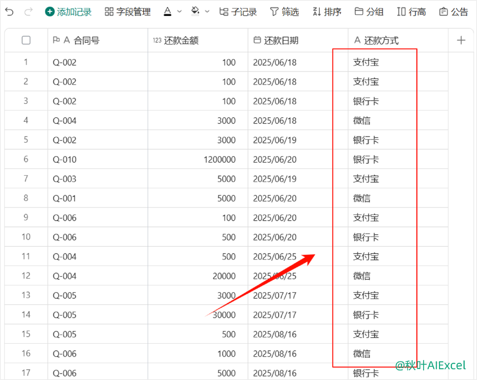Click date 2025/06/25 in row 11
This screenshot has width=477, height=380.
click(x=298, y=256)
